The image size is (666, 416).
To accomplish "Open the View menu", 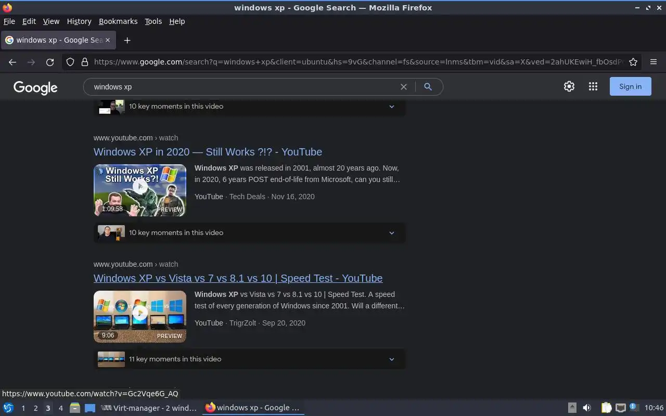I will [x=51, y=21].
